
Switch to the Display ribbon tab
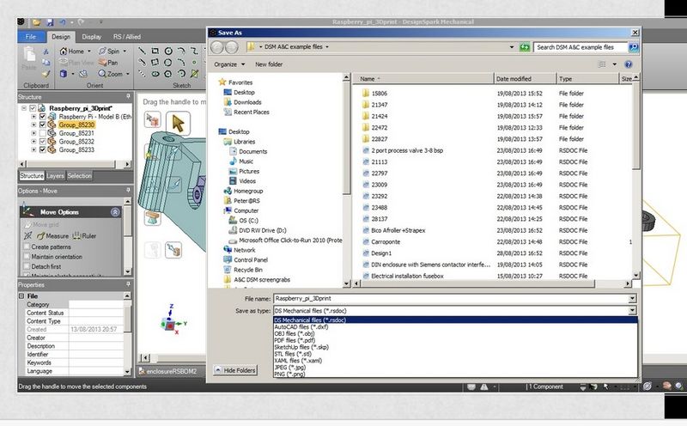pyautogui.click(x=92, y=37)
